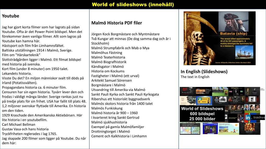
Task: Open 'Malmöhus Fästning'
Action: [x=107, y=53]
